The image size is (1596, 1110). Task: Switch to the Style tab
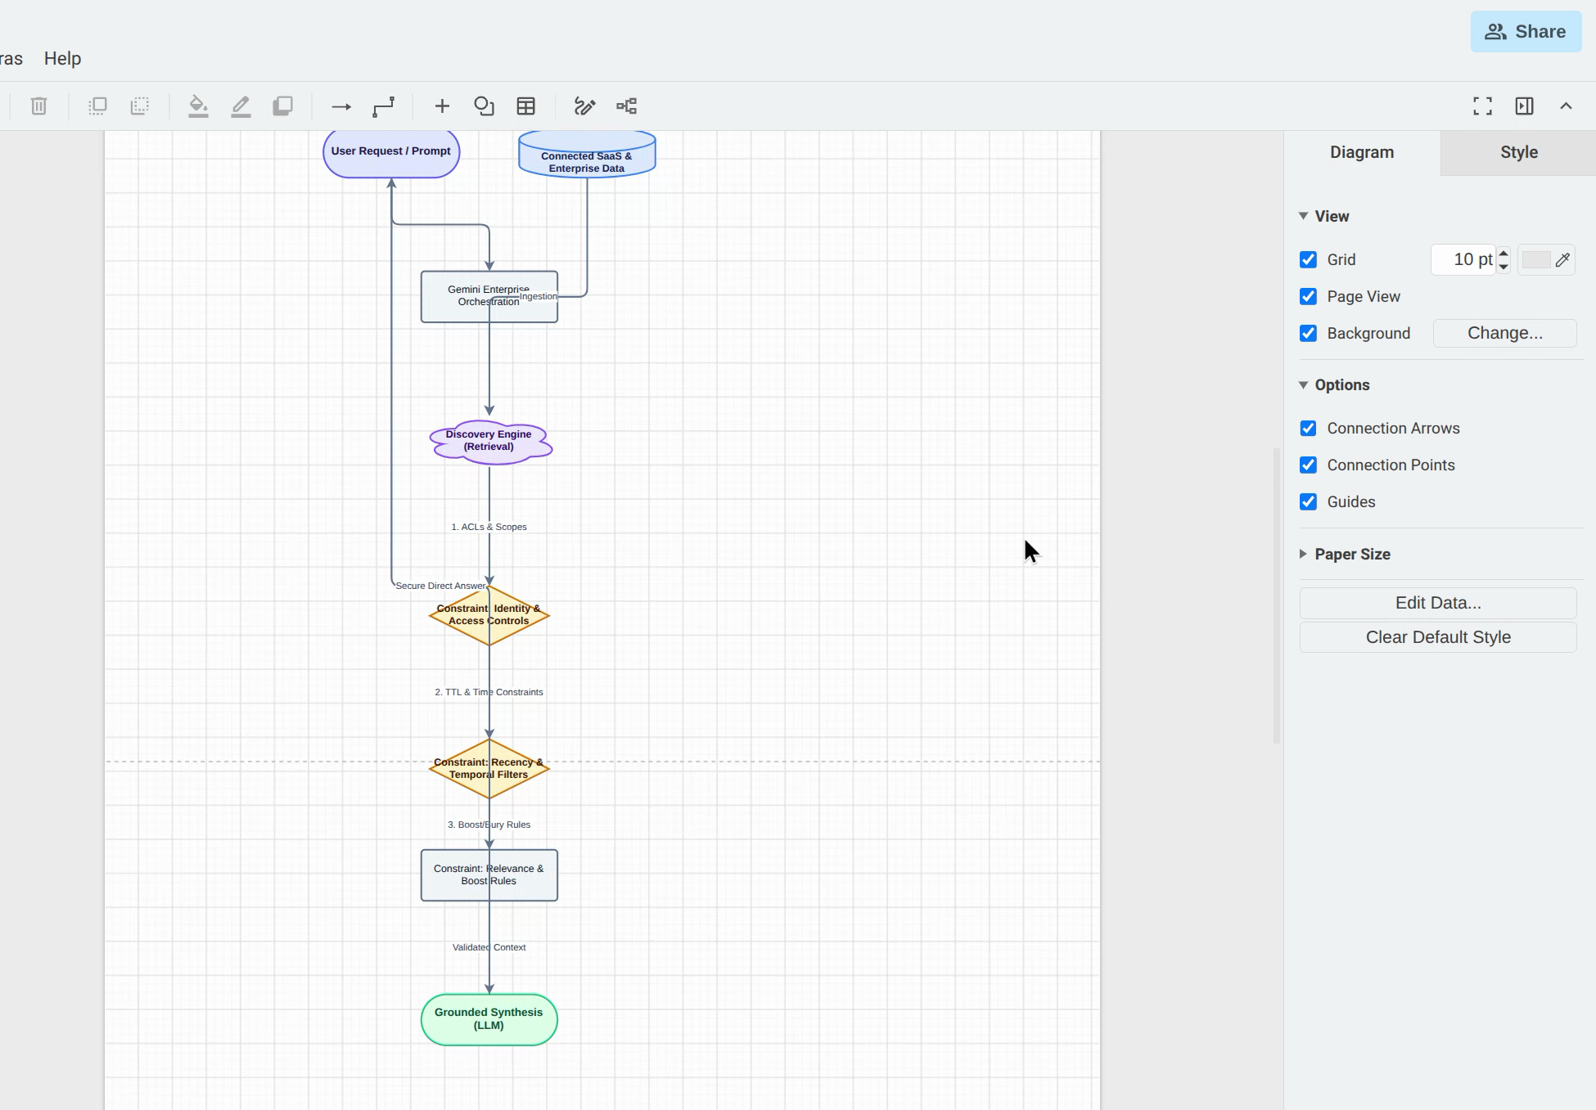[1518, 153]
